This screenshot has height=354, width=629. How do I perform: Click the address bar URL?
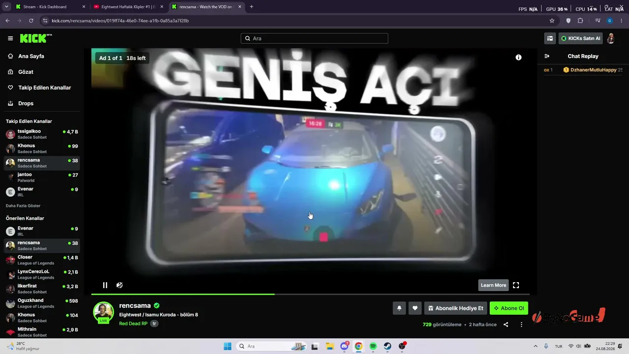pos(120,21)
